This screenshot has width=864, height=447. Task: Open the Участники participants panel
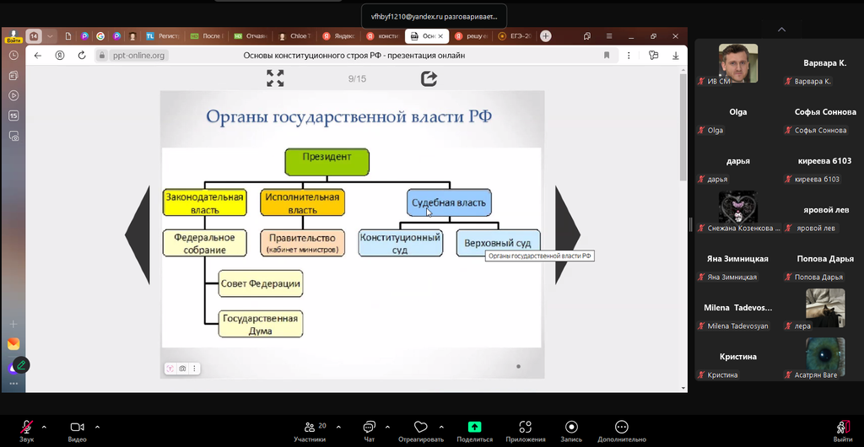click(x=310, y=428)
